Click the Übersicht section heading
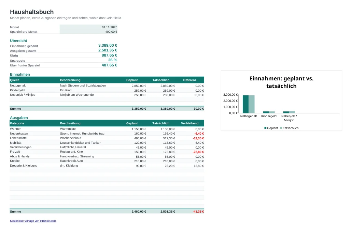The width and height of the screenshot is (352, 232). (x=18, y=41)
